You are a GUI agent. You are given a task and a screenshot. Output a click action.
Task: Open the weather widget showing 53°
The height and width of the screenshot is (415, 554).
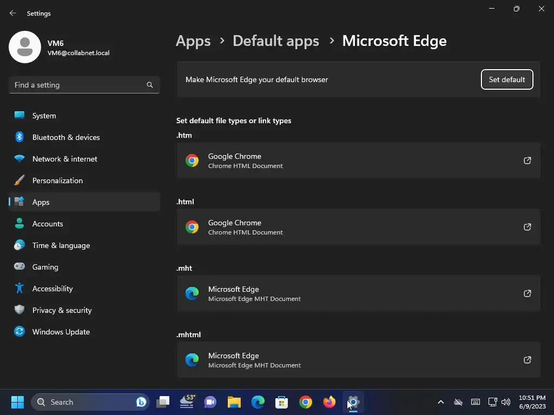click(x=187, y=401)
